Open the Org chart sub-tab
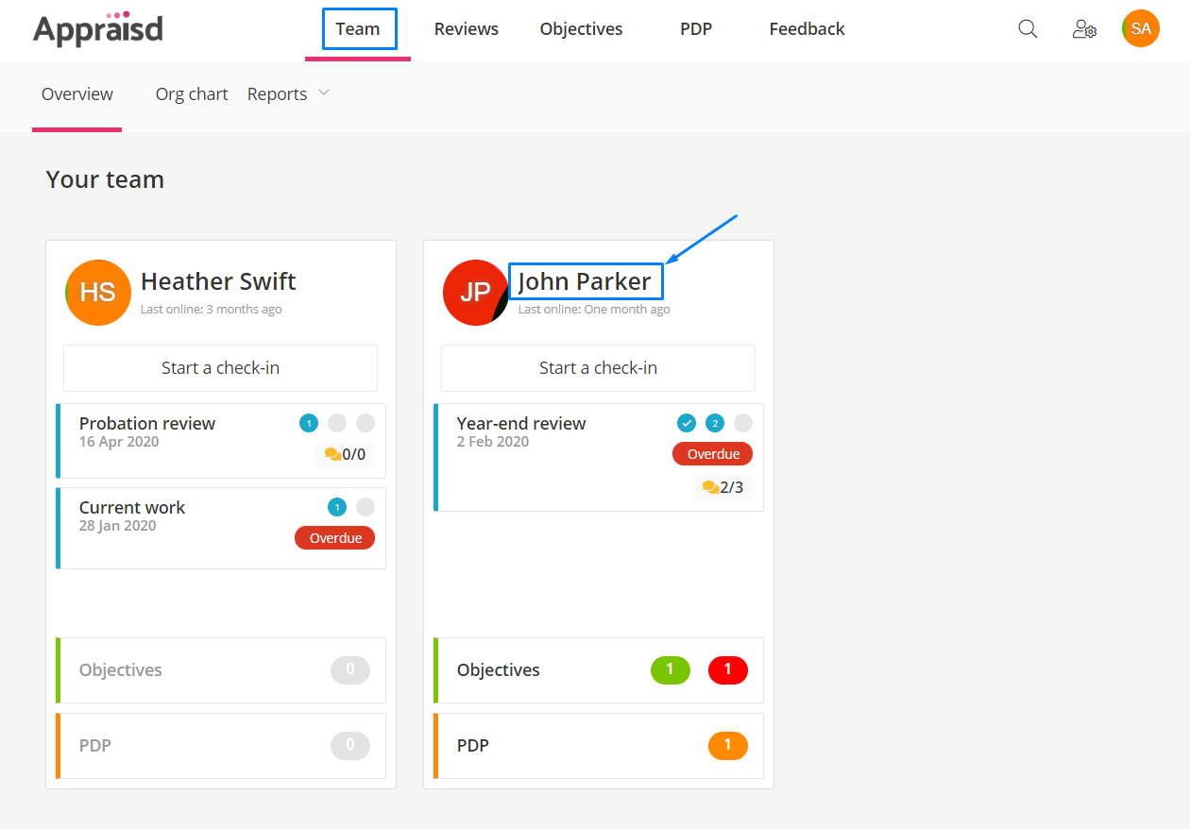1190x829 pixels. pos(192,94)
